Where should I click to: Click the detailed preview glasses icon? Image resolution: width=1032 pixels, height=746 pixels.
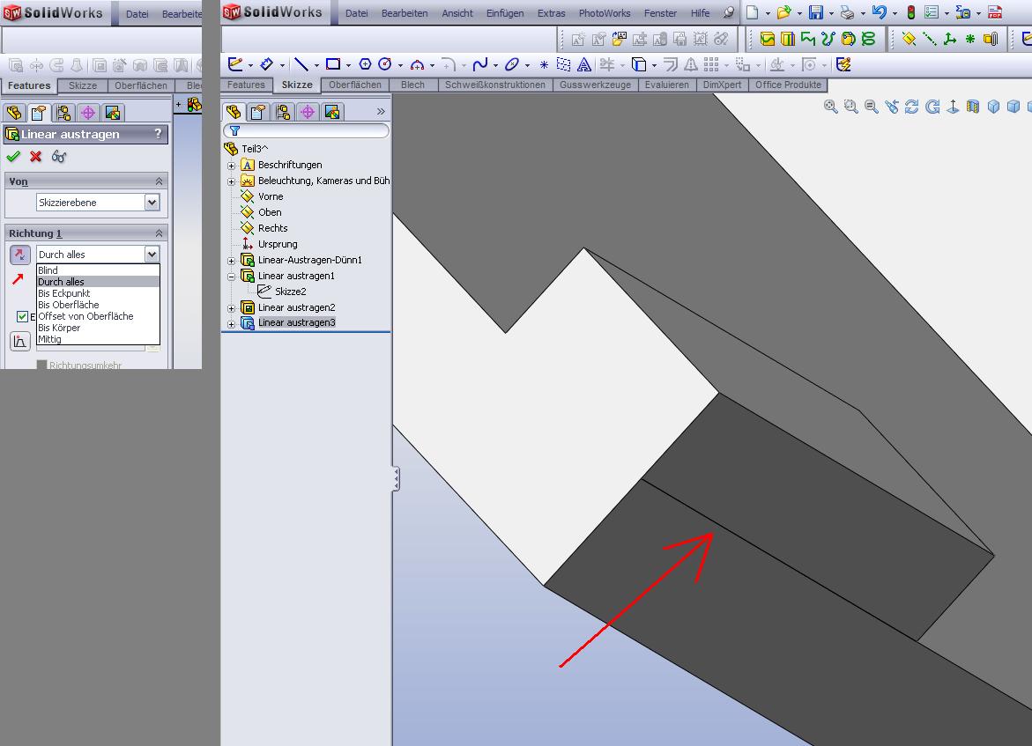(59, 157)
